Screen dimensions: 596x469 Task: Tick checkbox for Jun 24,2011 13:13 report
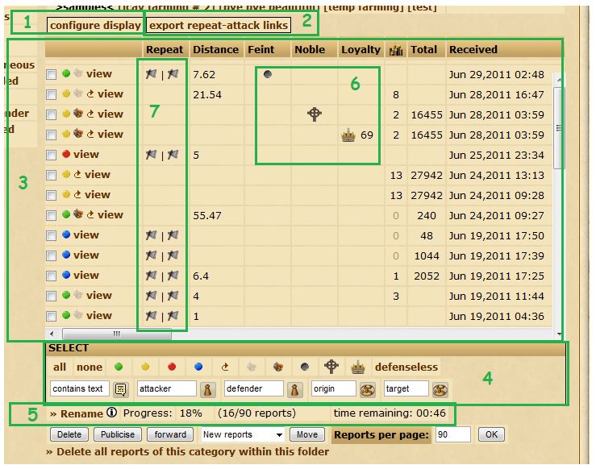[x=51, y=175]
